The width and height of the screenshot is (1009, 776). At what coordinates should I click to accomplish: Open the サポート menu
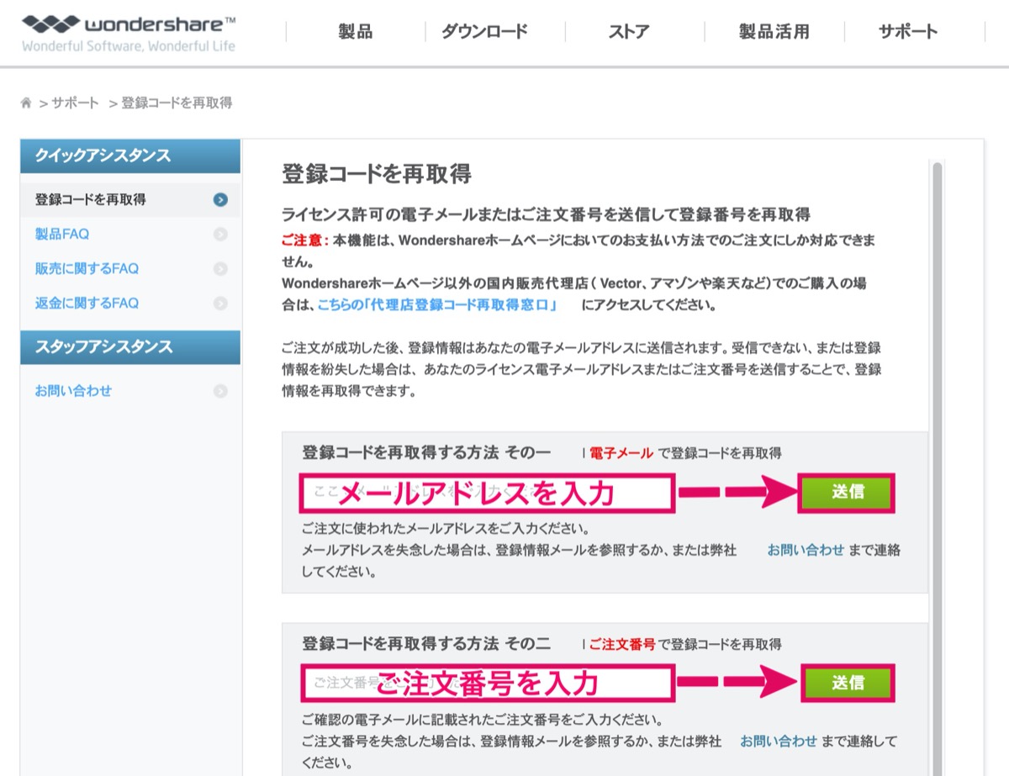pos(908,32)
